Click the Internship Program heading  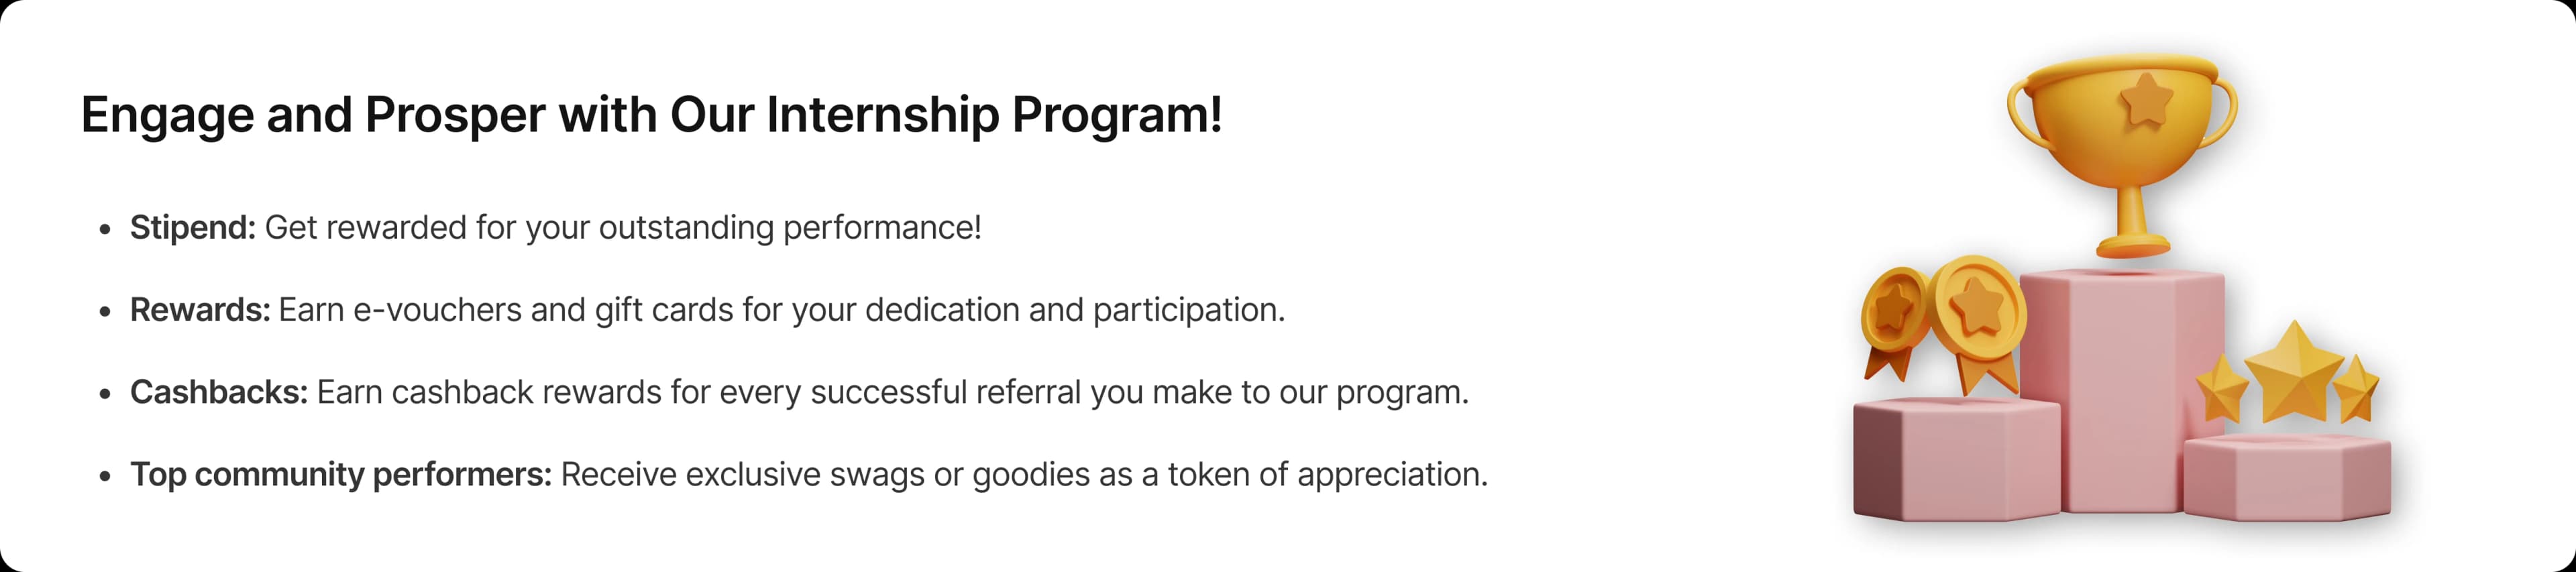tap(651, 114)
